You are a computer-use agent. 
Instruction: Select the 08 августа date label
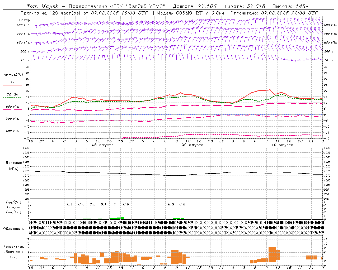tap(103, 145)
